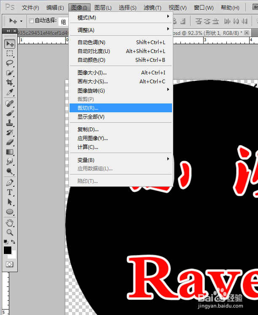This screenshot has height=315, width=258.
Task: Enable the 自动选择 checkbox
Action: (31, 21)
